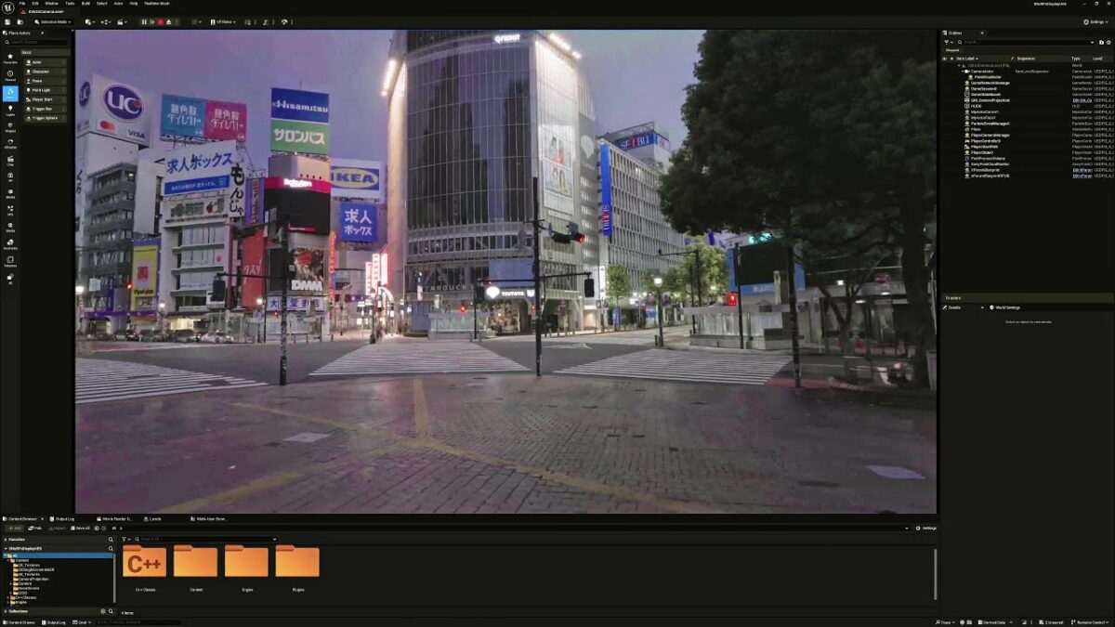Click the Save current level icon
Viewport: 1115px width, 627px height.
pyautogui.click(x=7, y=21)
